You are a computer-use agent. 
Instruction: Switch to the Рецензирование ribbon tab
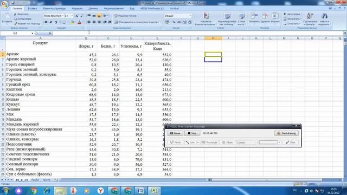point(114,9)
